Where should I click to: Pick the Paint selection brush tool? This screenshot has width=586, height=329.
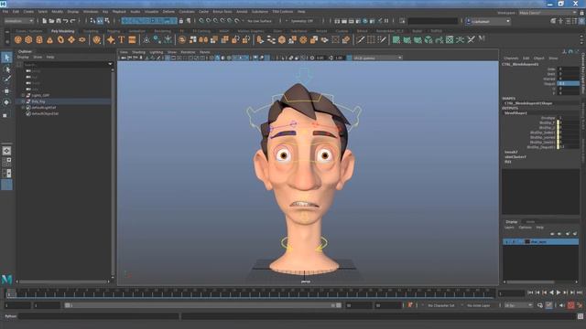pyautogui.click(x=6, y=80)
